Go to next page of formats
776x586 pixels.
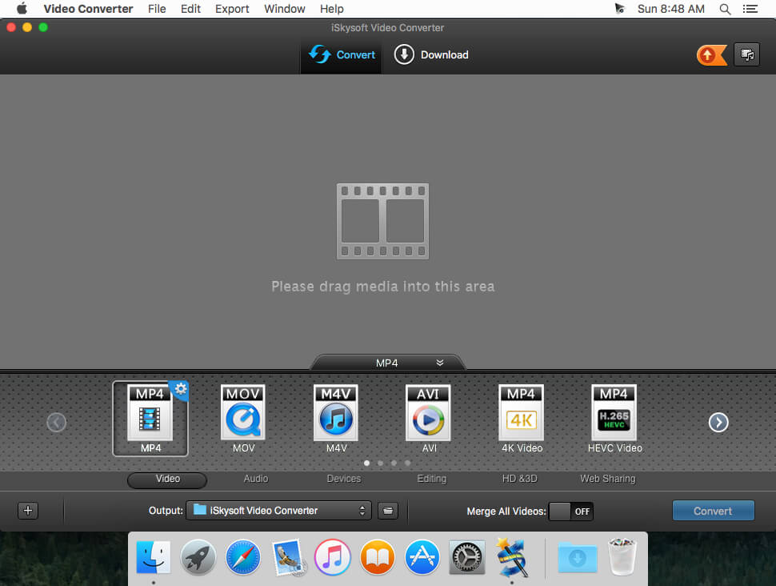(x=718, y=423)
